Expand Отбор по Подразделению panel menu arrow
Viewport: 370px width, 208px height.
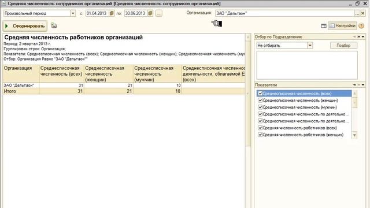coord(363,37)
